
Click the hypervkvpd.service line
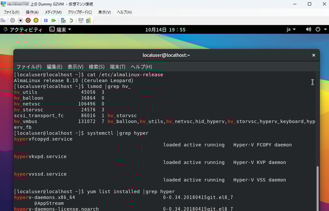tap(40, 157)
